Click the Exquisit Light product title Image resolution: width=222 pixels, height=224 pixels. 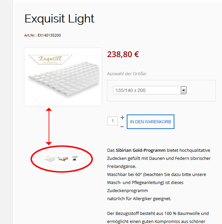click(59, 19)
